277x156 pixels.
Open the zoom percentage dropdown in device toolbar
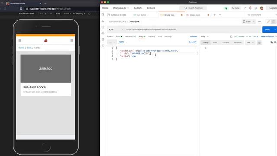coord(59,13)
